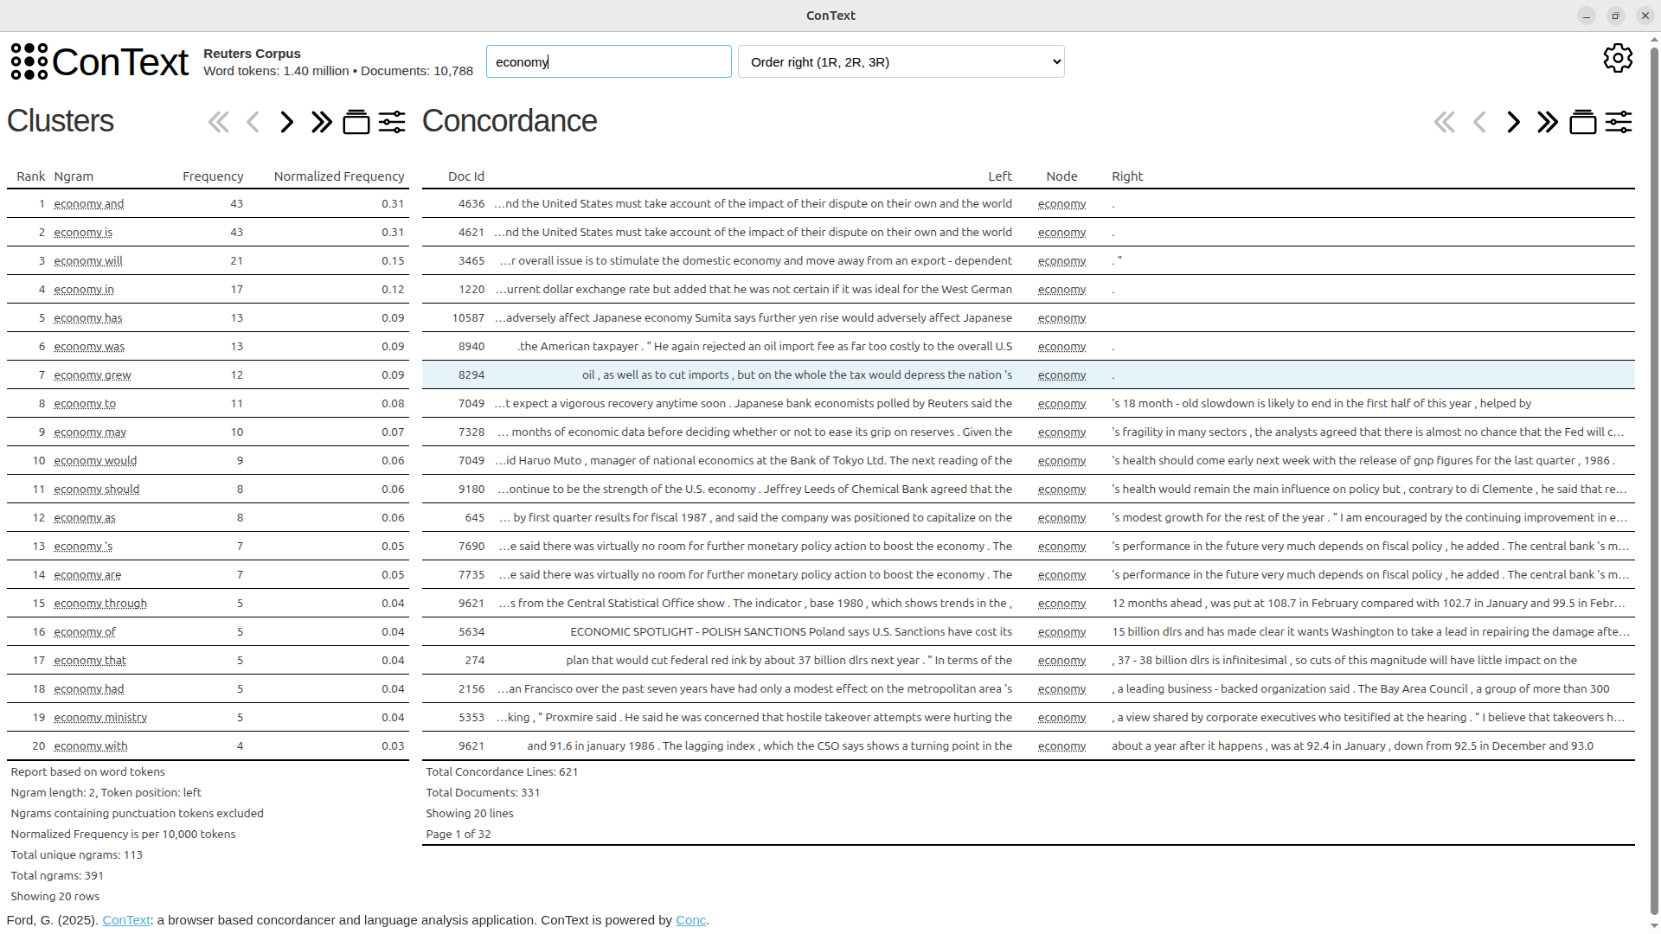Open the Order right (1R, 2R, 3R) dropdown
The width and height of the screenshot is (1661, 934).
pyautogui.click(x=901, y=61)
